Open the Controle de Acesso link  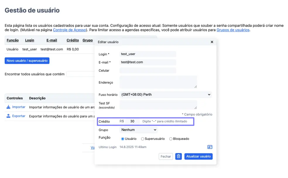pyautogui.click(x=69, y=30)
